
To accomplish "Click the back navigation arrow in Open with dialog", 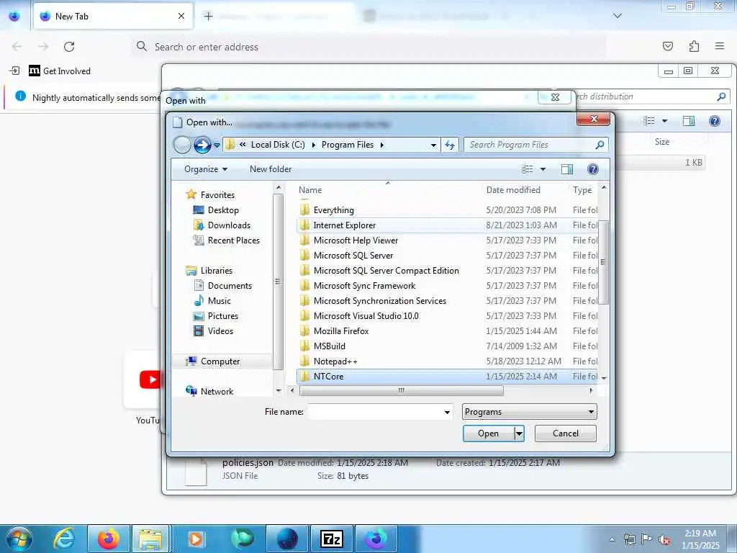I will [x=182, y=145].
